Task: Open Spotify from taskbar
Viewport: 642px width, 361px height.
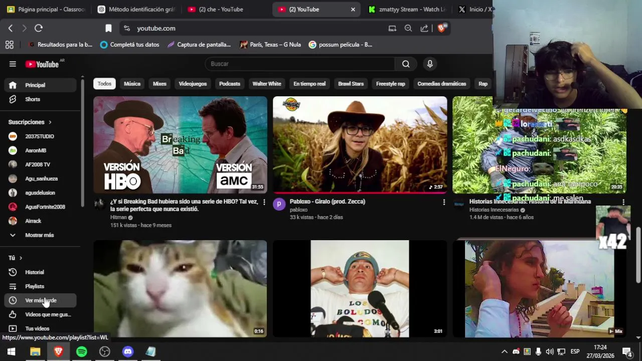Action: tap(82, 351)
